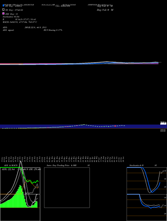Click the 'Day Vol: 0 M' readout
The image size is (167, 221).
(105, 10)
